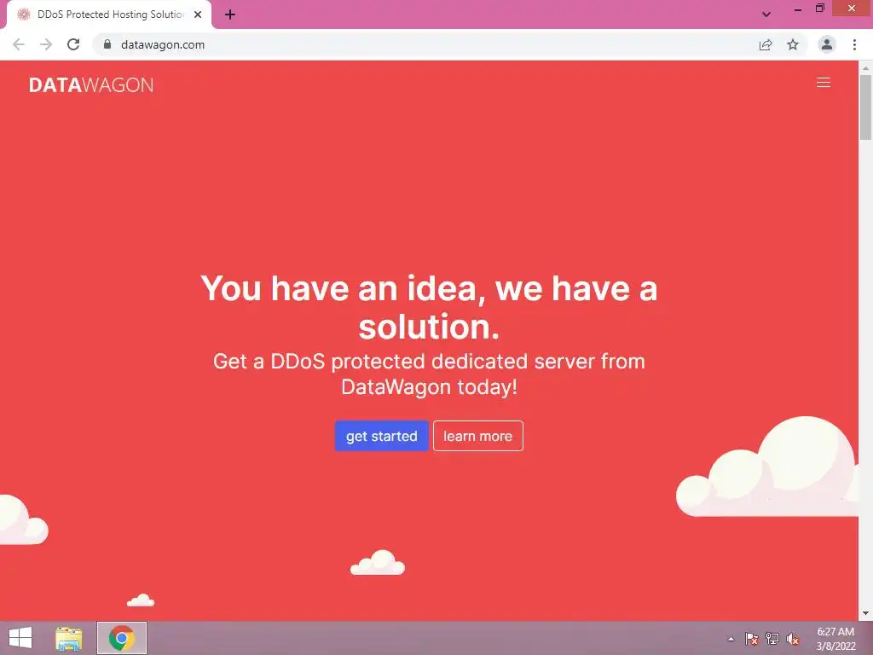This screenshot has height=655, width=873.
Task: Click the Action Center flag tray icon
Action: pos(751,639)
